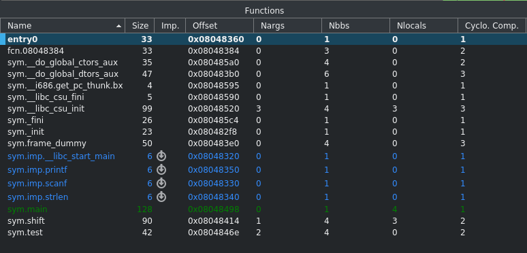Image resolution: width=527 pixels, height=253 pixels.
Task: Click offset 0x08048360 of entry0
Action: (216, 39)
